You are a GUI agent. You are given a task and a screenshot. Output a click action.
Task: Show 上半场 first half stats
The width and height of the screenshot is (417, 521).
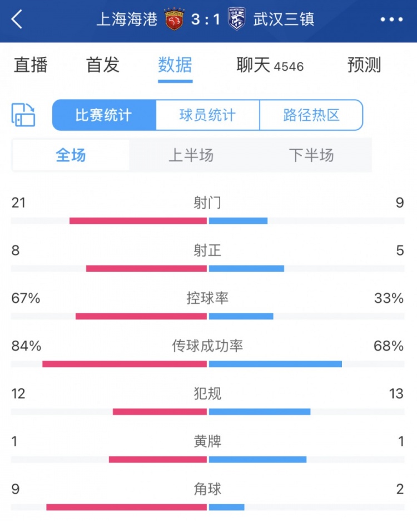(x=191, y=155)
